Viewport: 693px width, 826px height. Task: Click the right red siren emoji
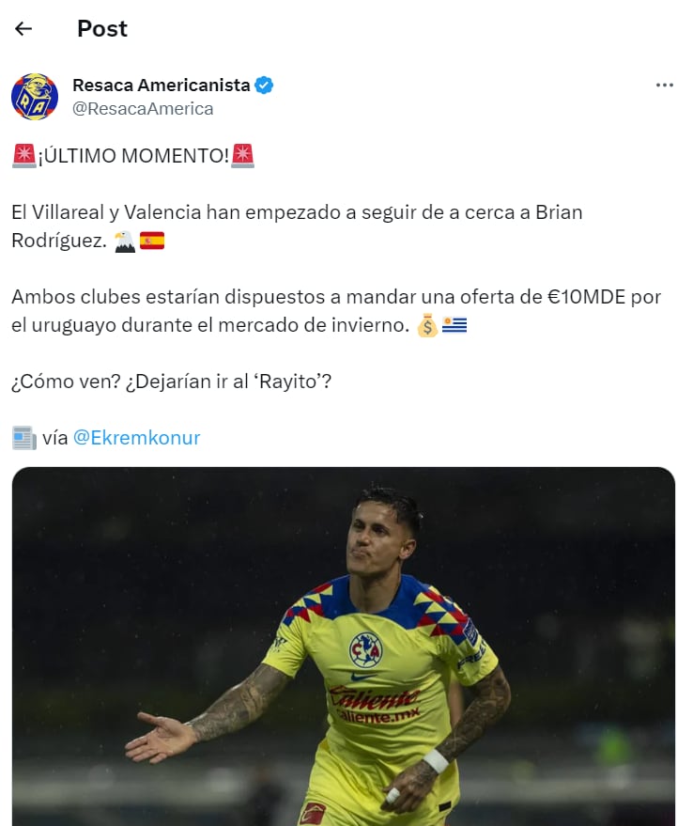(x=243, y=156)
